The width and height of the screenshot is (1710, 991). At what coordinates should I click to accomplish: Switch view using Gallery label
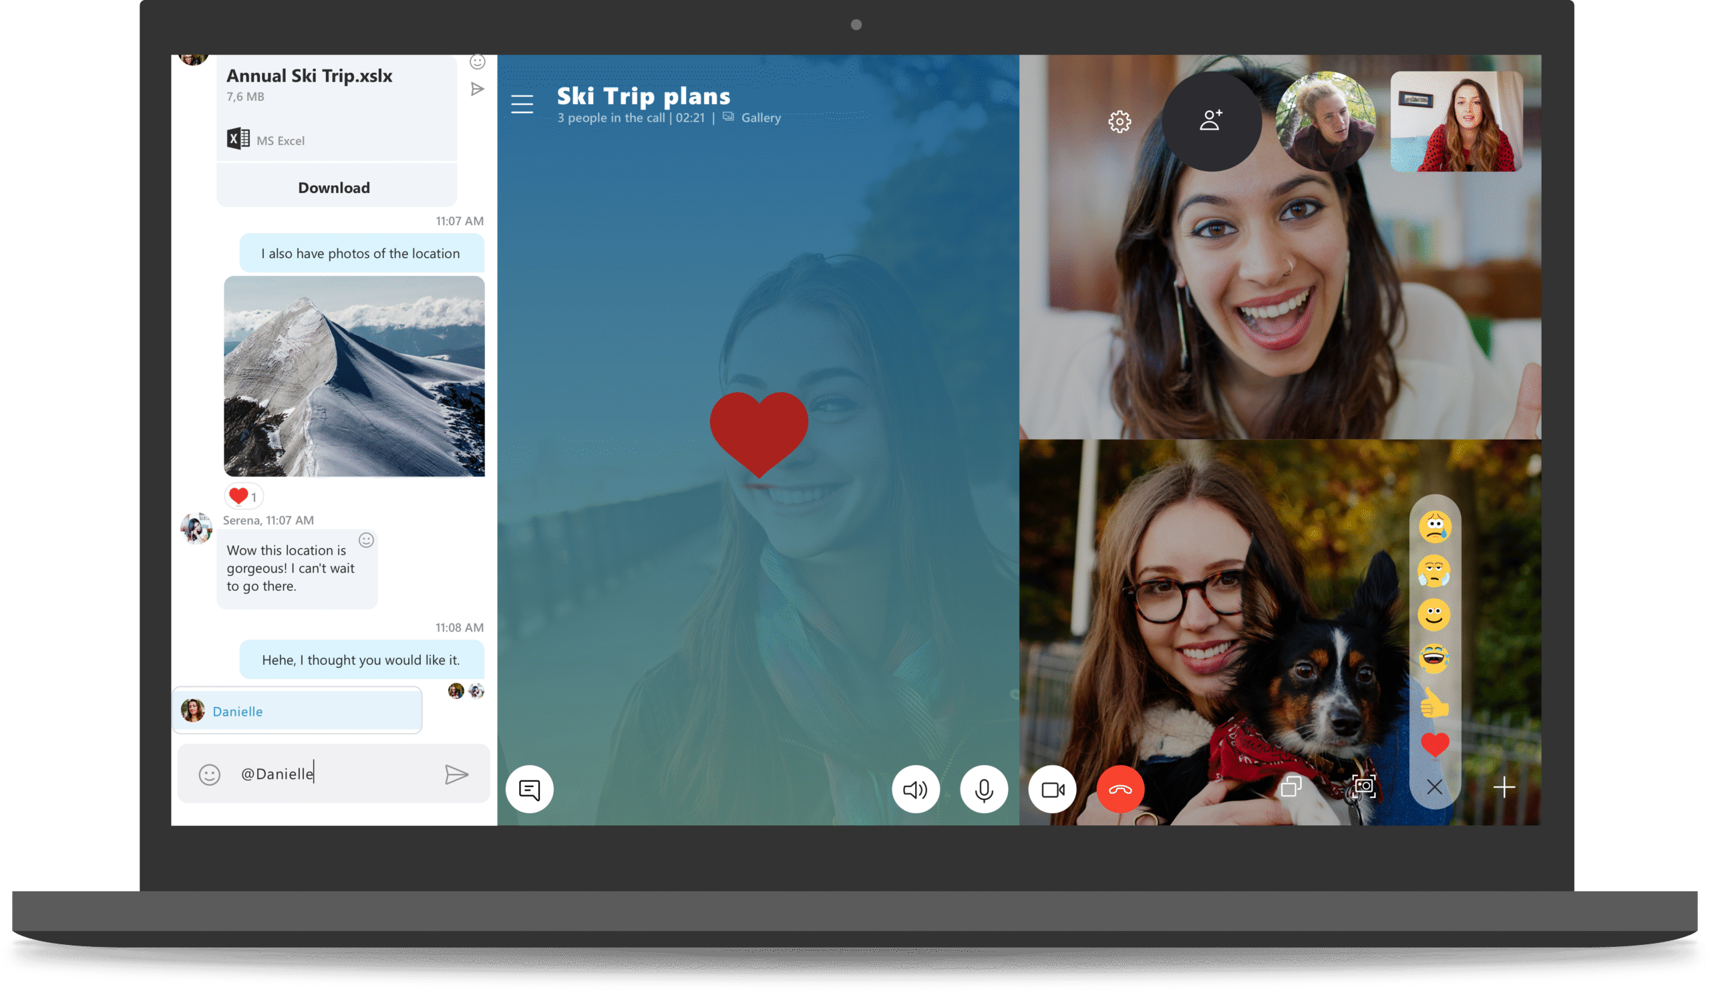click(x=760, y=118)
